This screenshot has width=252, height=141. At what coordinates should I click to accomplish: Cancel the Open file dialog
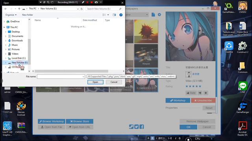(x=114, y=82)
